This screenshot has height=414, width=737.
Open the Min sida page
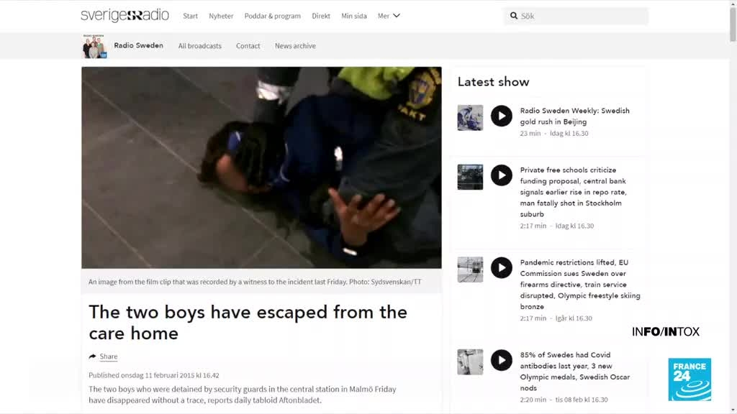[x=354, y=16]
